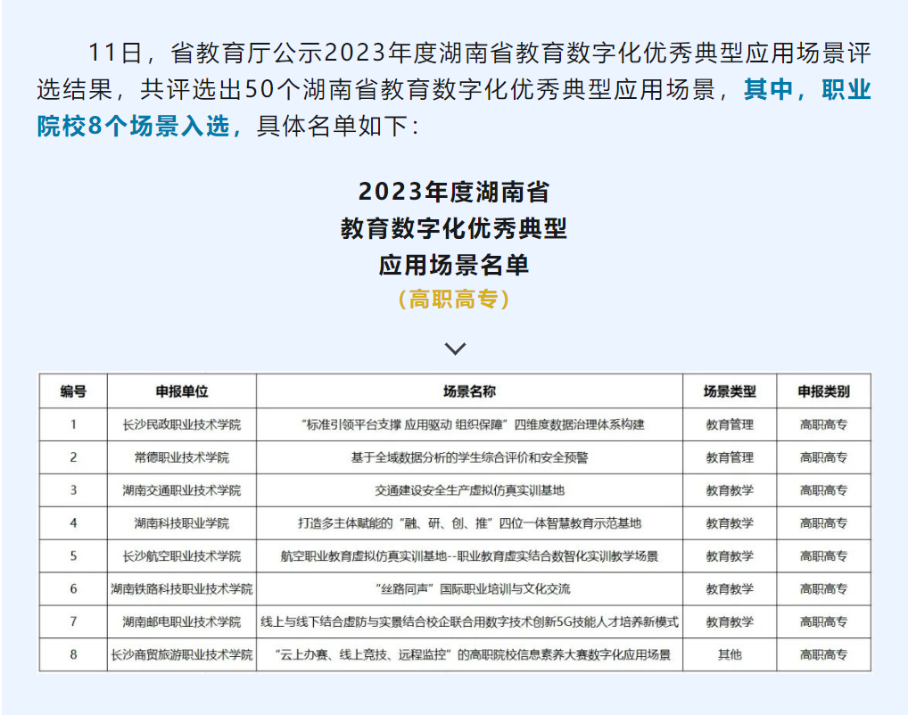Screen dimensions: 908x715
Task: Click scene name starting "云上办赛、线上竞技"
Action: (x=473, y=654)
